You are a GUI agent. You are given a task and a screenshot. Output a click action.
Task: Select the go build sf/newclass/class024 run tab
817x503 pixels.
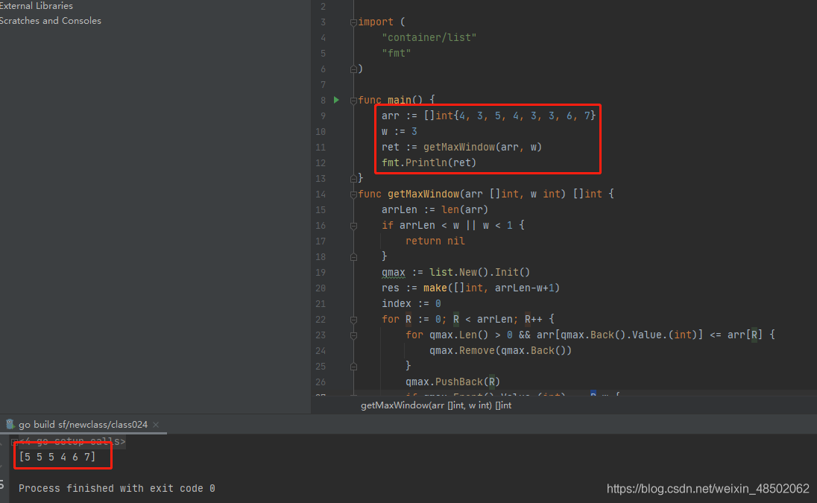tap(83, 424)
